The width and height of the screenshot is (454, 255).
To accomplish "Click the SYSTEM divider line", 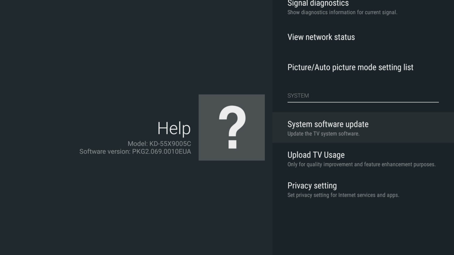I will point(363,102).
